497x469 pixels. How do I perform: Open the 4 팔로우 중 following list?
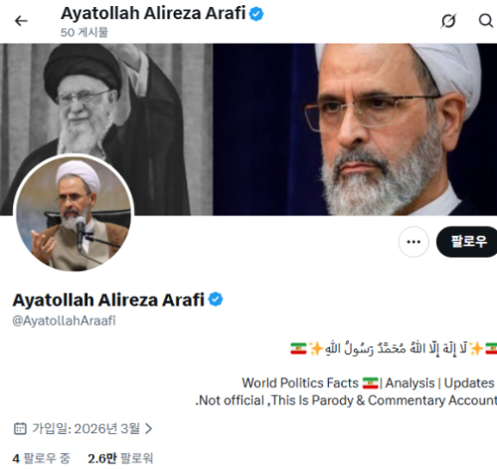coord(41,458)
